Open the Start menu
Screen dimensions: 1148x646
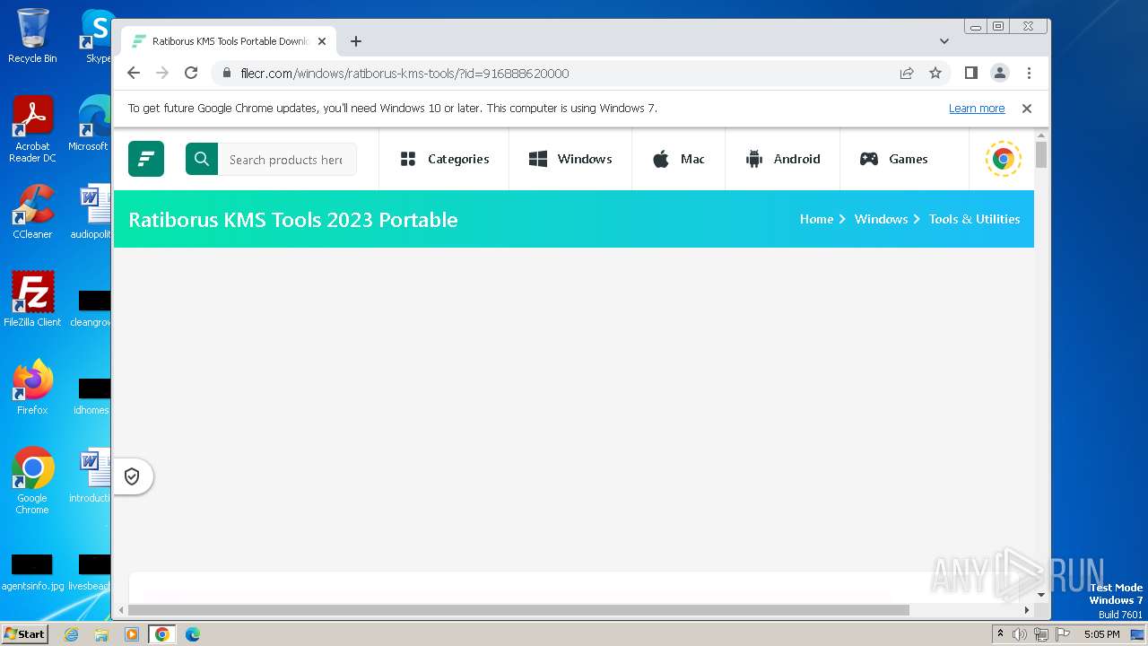pos(24,633)
